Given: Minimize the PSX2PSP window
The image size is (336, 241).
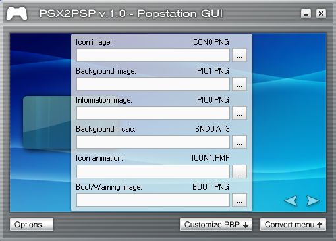Looking at the screenshot, I should 306,14.
